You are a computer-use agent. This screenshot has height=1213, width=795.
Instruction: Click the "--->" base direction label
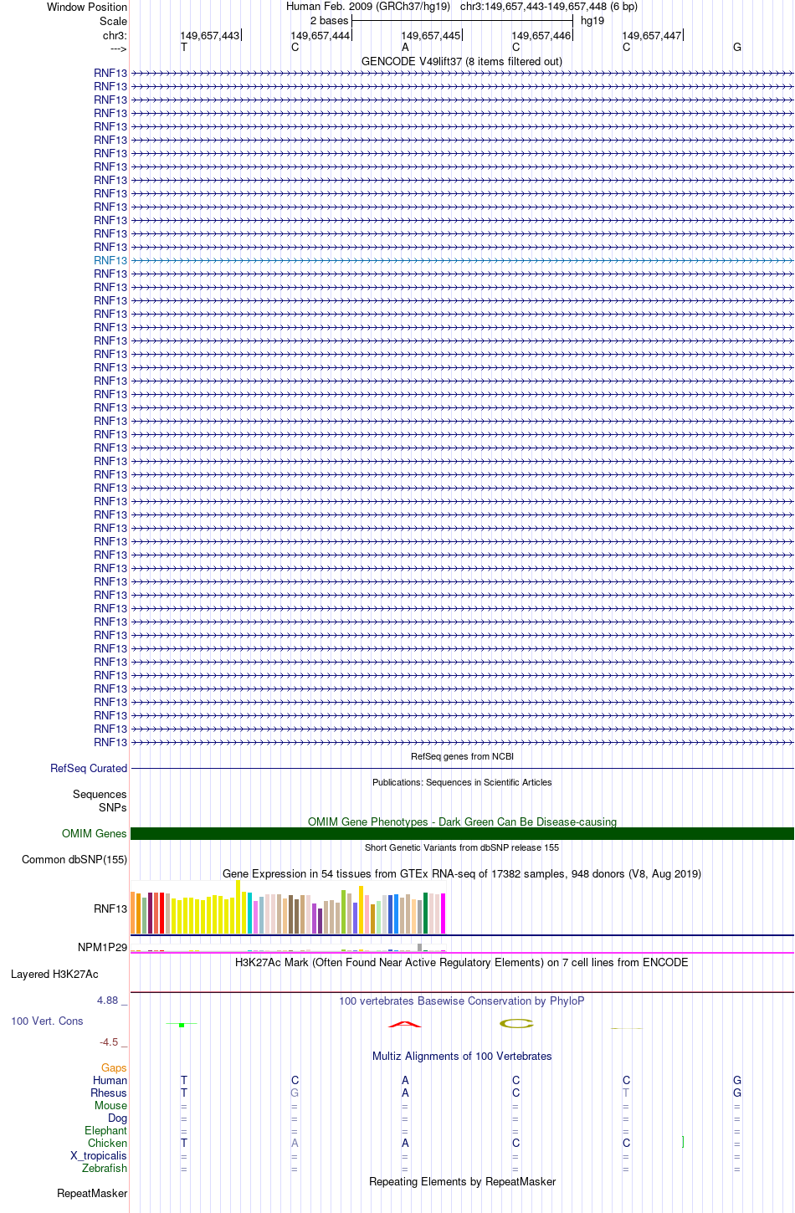118,49
